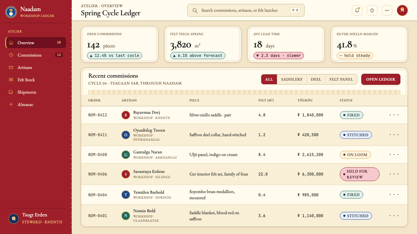Click Temülen Batbold's T avatar
Screen dimensions: 417x234
point(126,195)
